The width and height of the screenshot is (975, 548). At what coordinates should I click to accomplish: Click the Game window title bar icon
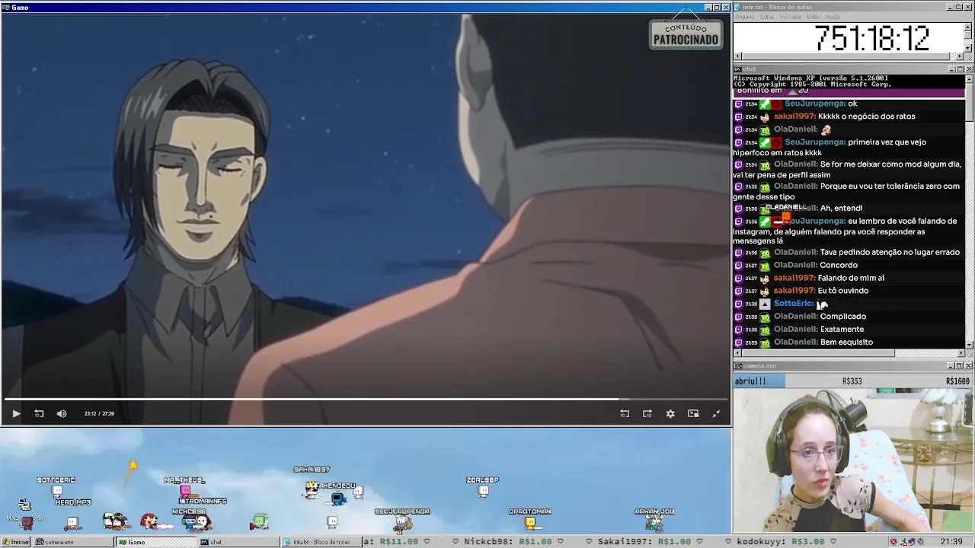coord(6,7)
